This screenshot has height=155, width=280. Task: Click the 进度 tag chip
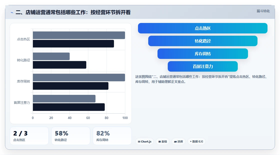178,142
